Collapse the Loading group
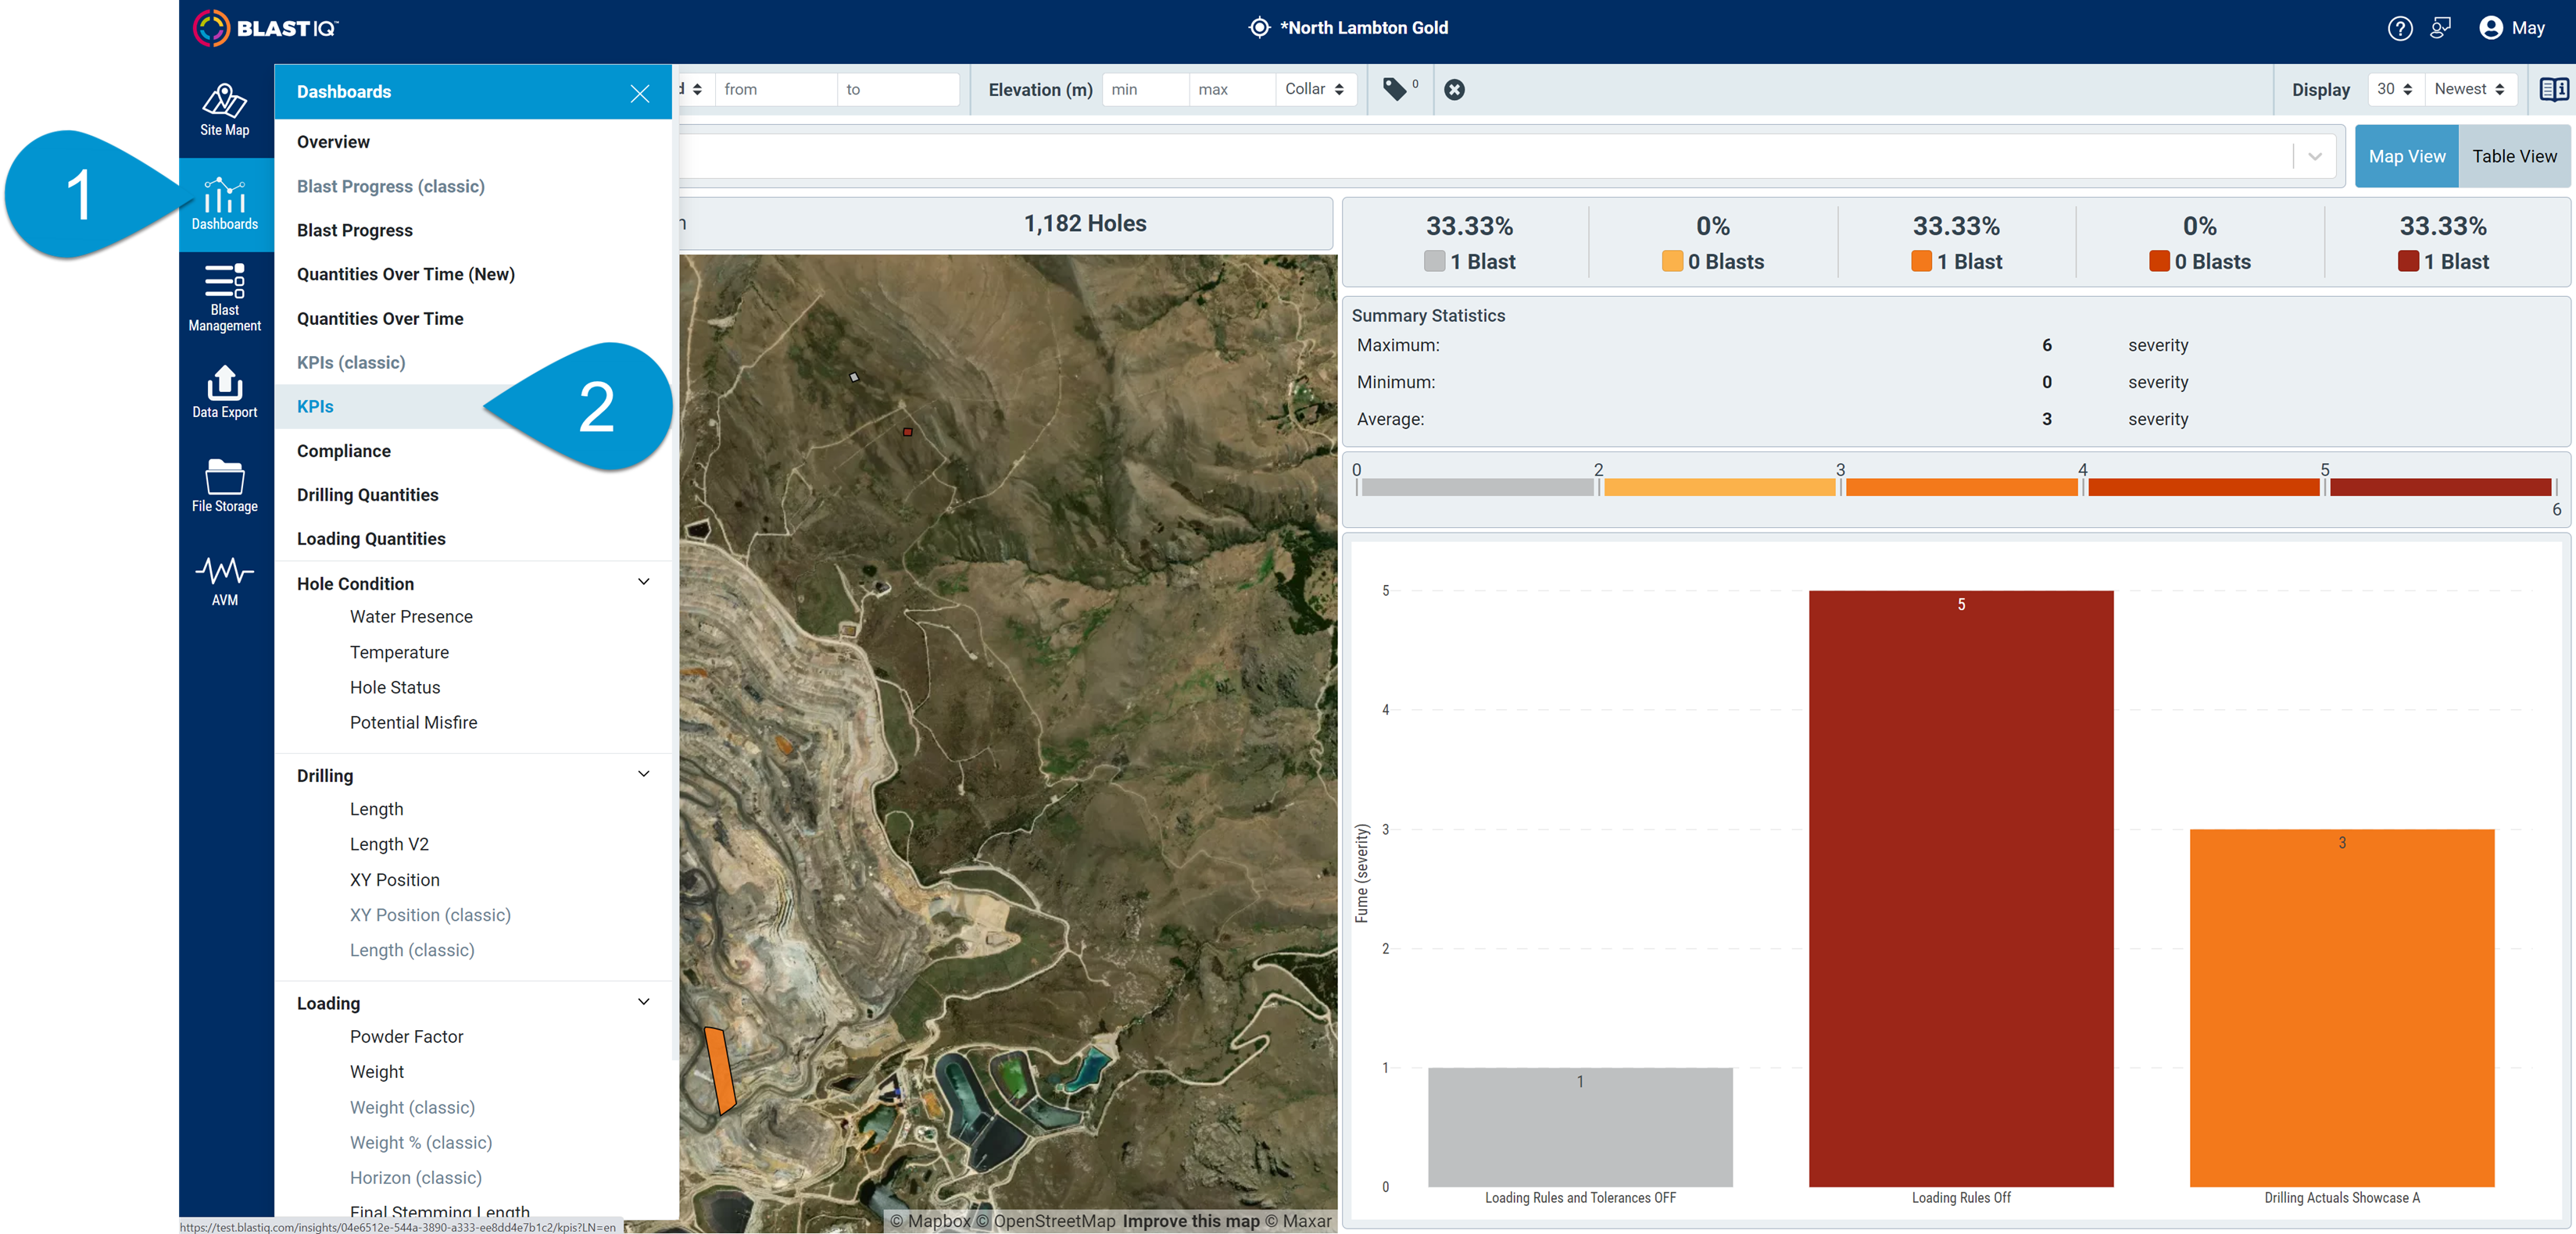Screen dimensions: 2576x1234 point(644,1001)
